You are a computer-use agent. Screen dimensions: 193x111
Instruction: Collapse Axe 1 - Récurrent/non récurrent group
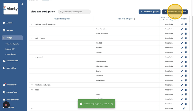pyautogui.click(x=32, y=24)
